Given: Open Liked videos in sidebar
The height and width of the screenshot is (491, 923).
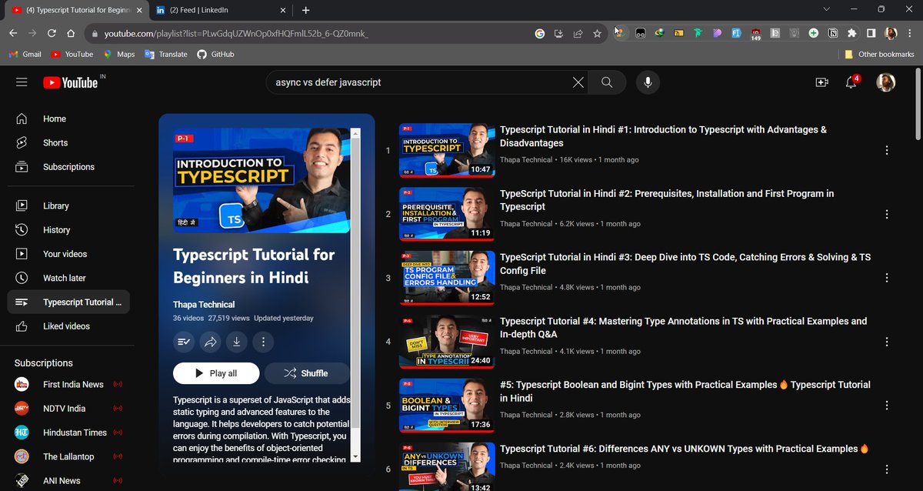Looking at the screenshot, I should click(68, 326).
